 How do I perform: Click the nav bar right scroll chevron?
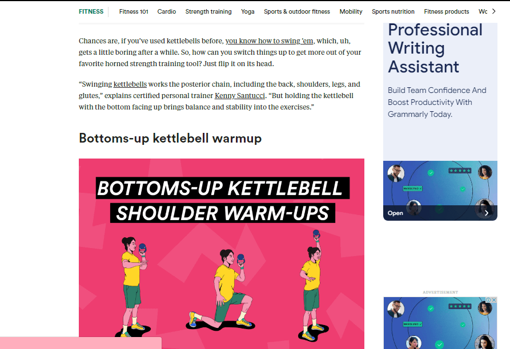click(494, 11)
